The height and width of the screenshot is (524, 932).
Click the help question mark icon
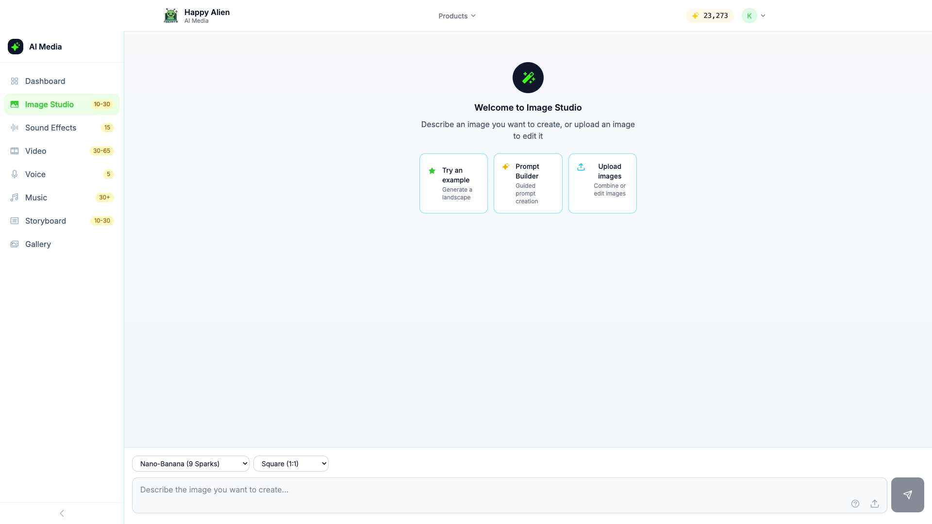[x=855, y=504]
